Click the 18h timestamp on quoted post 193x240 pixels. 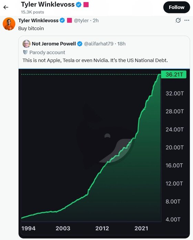click(x=121, y=44)
